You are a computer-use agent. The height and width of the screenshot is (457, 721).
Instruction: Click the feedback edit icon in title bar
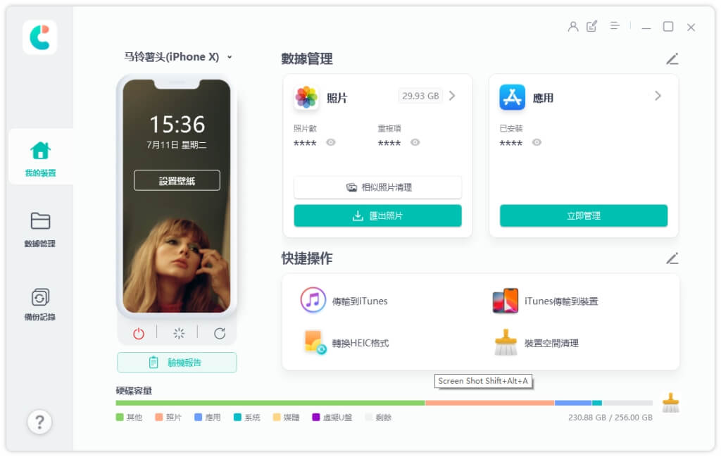[591, 26]
